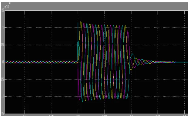Click the last vertical dotted gridline on right
Screen dimensions: 190x116
point(184,62)
